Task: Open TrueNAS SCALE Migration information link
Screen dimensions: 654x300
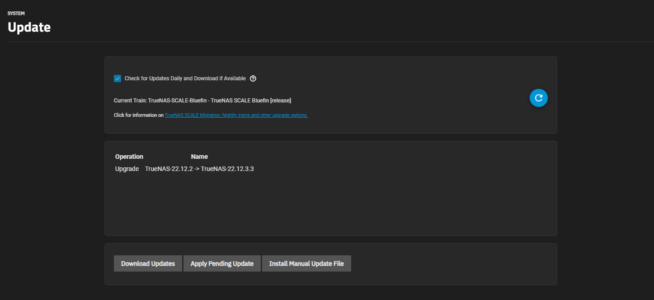Action: (x=236, y=115)
